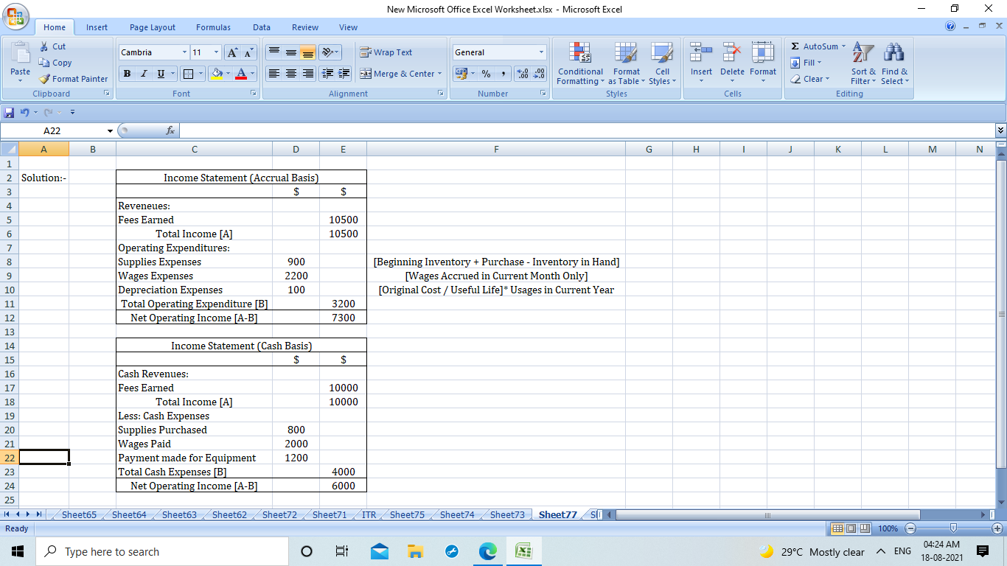Viewport: 1007px width, 566px height.
Task: Select the Page Layout view button
Action: coord(850,528)
